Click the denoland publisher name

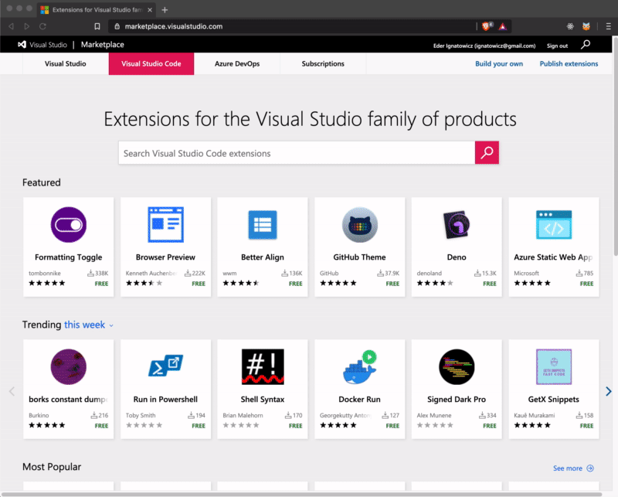430,273
